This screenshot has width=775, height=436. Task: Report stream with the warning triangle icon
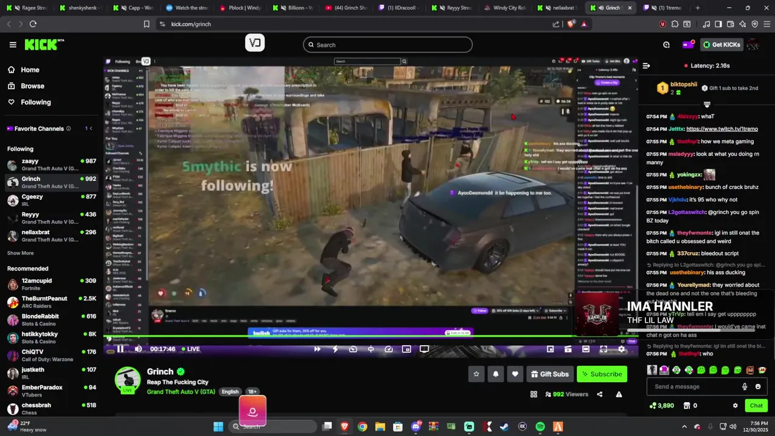pyautogui.click(x=619, y=394)
